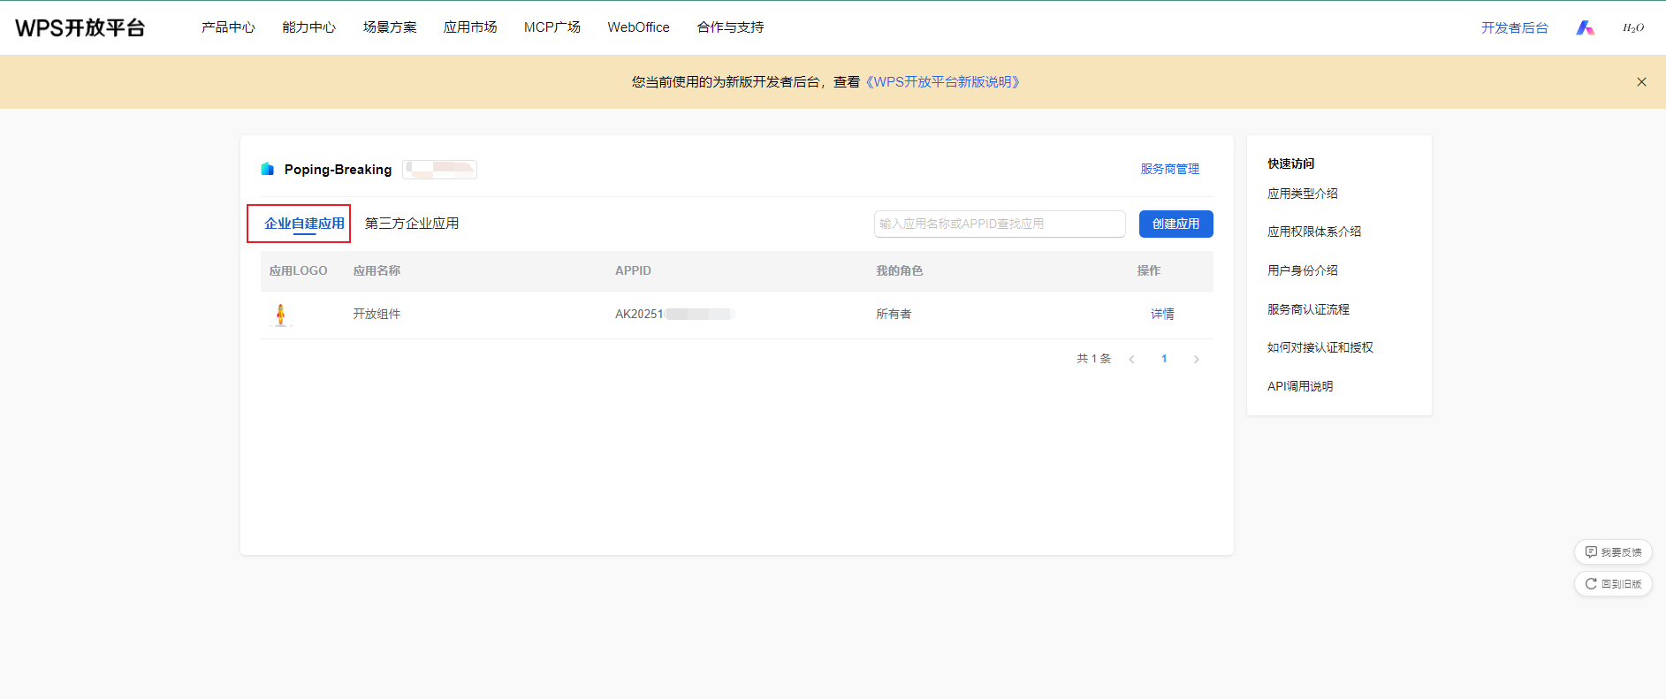
Task: Click 我要反馈 feedback button
Action: (x=1613, y=551)
